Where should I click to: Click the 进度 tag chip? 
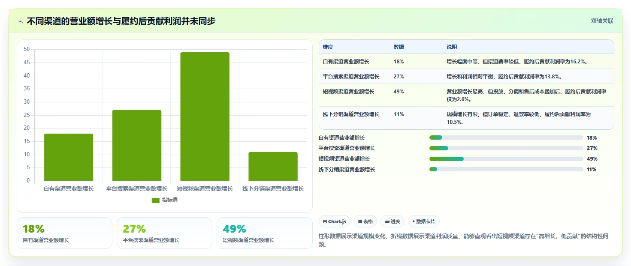coord(392,221)
